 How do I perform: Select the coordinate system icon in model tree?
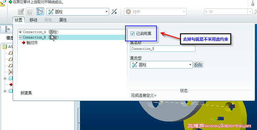10,72
